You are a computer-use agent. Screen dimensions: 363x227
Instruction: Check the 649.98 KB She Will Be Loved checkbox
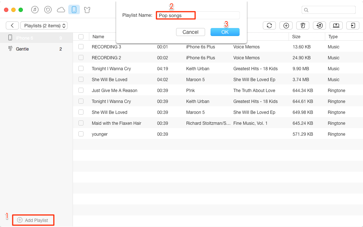click(81, 112)
